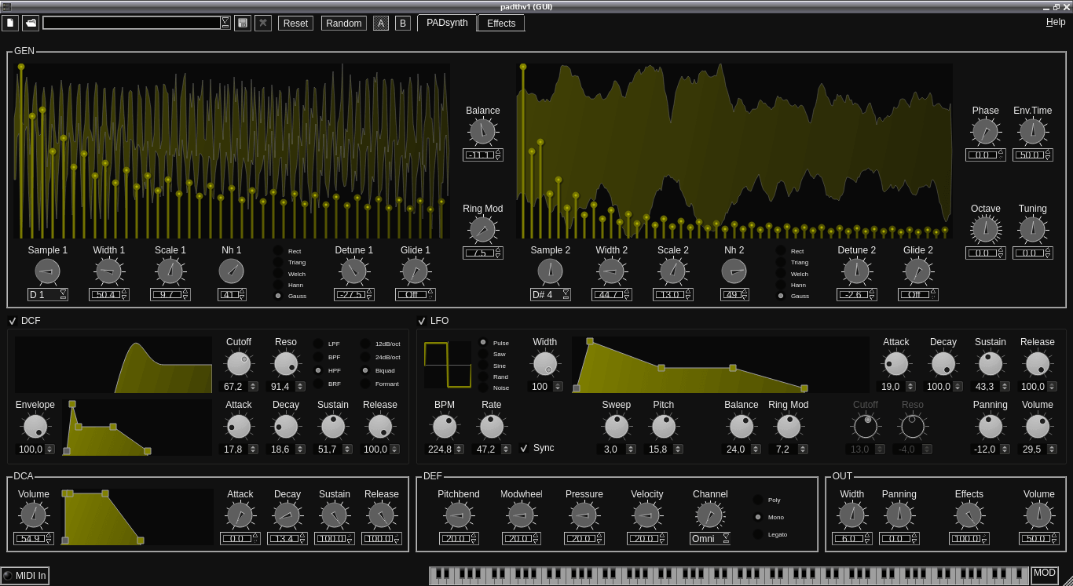The height and width of the screenshot is (586, 1073).
Task: Open the Glide 1 Off spinbox
Action: coord(416,295)
